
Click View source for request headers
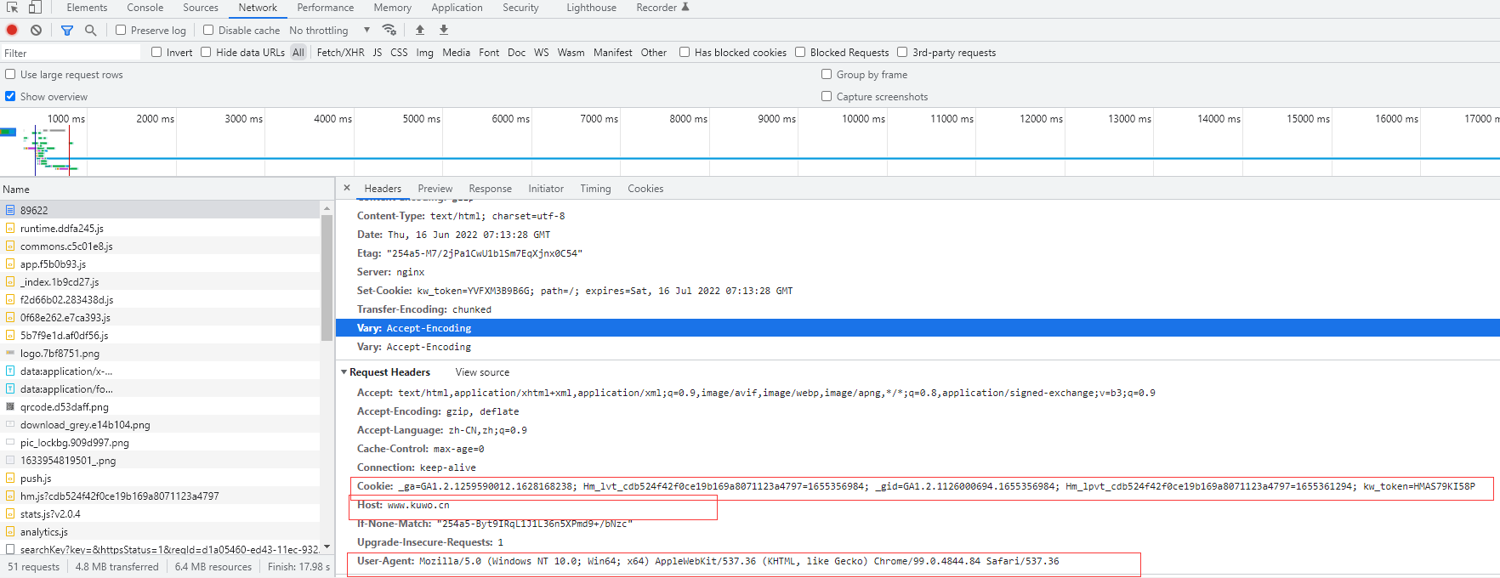[x=482, y=372]
